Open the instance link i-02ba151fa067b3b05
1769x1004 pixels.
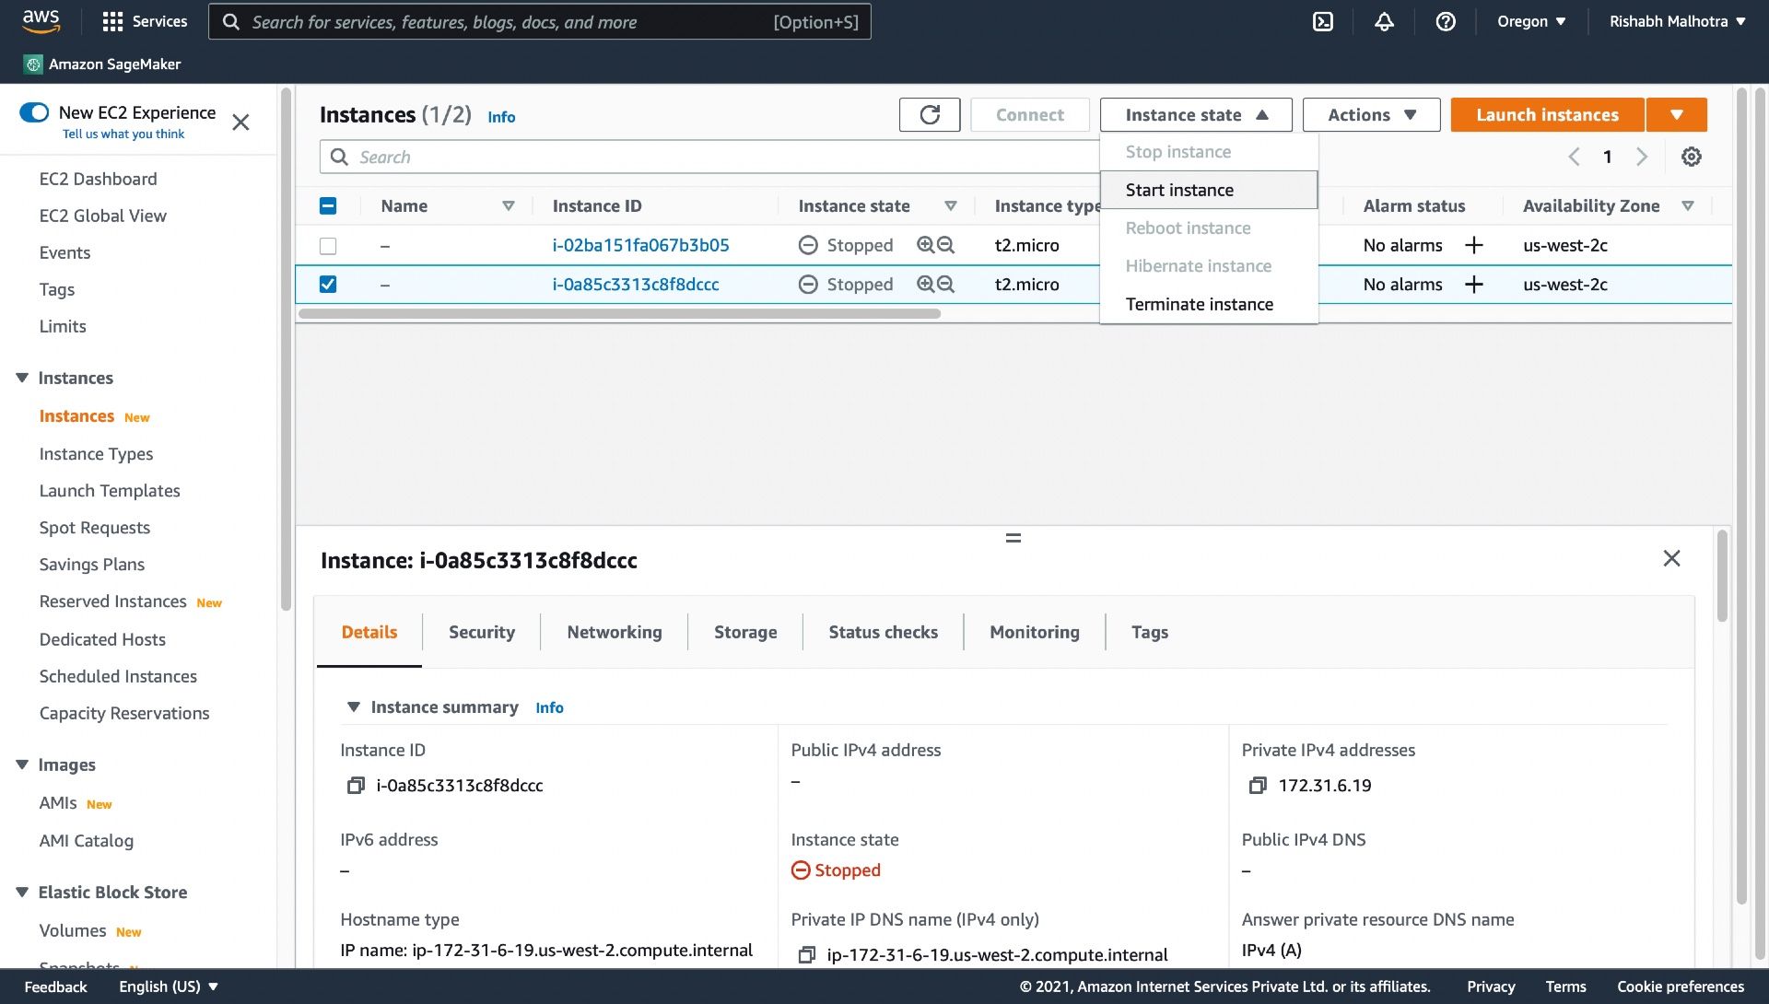[x=640, y=245]
